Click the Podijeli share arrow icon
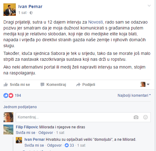Screen dimensions: 156x151 [78, 85]
